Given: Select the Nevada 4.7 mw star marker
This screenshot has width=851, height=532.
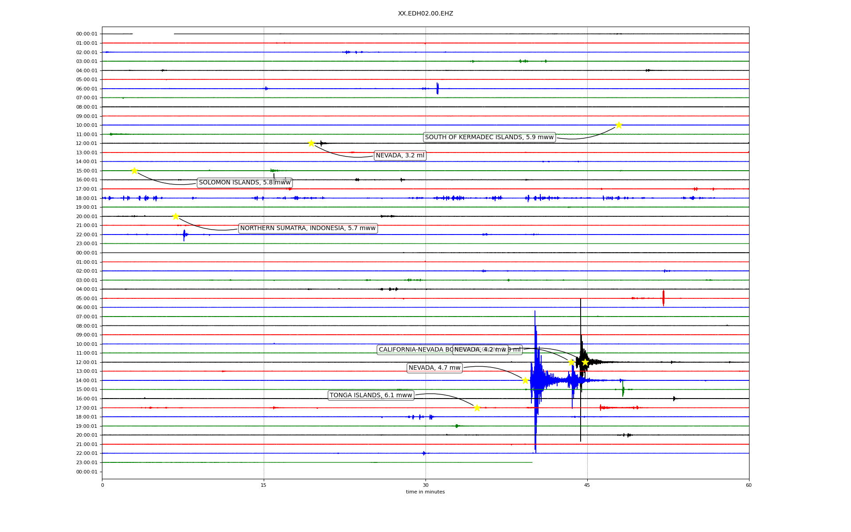Looking at the screenshot, I should 525,380.
